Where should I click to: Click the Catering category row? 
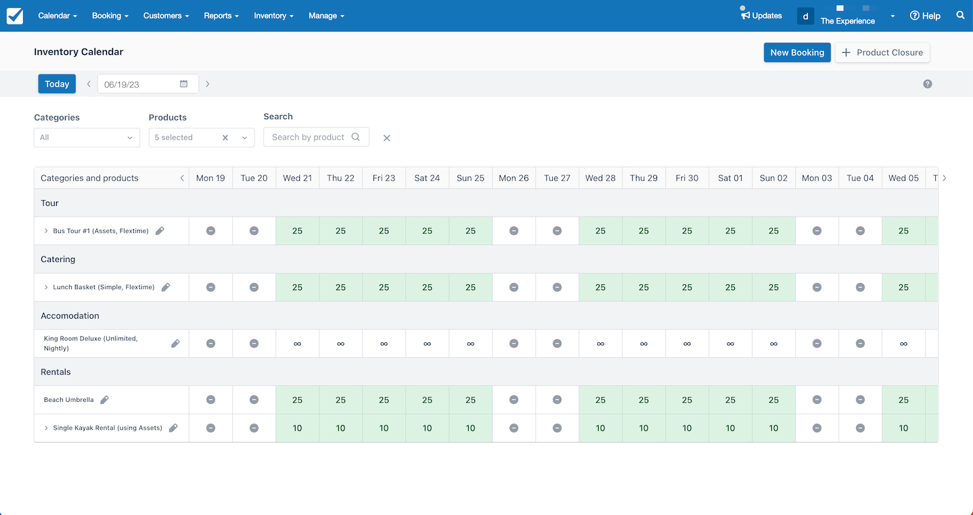click(x=486, y=259)
